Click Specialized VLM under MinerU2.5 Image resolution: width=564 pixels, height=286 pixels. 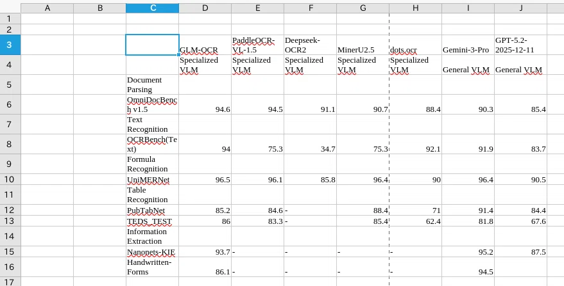tap(363, 65)
